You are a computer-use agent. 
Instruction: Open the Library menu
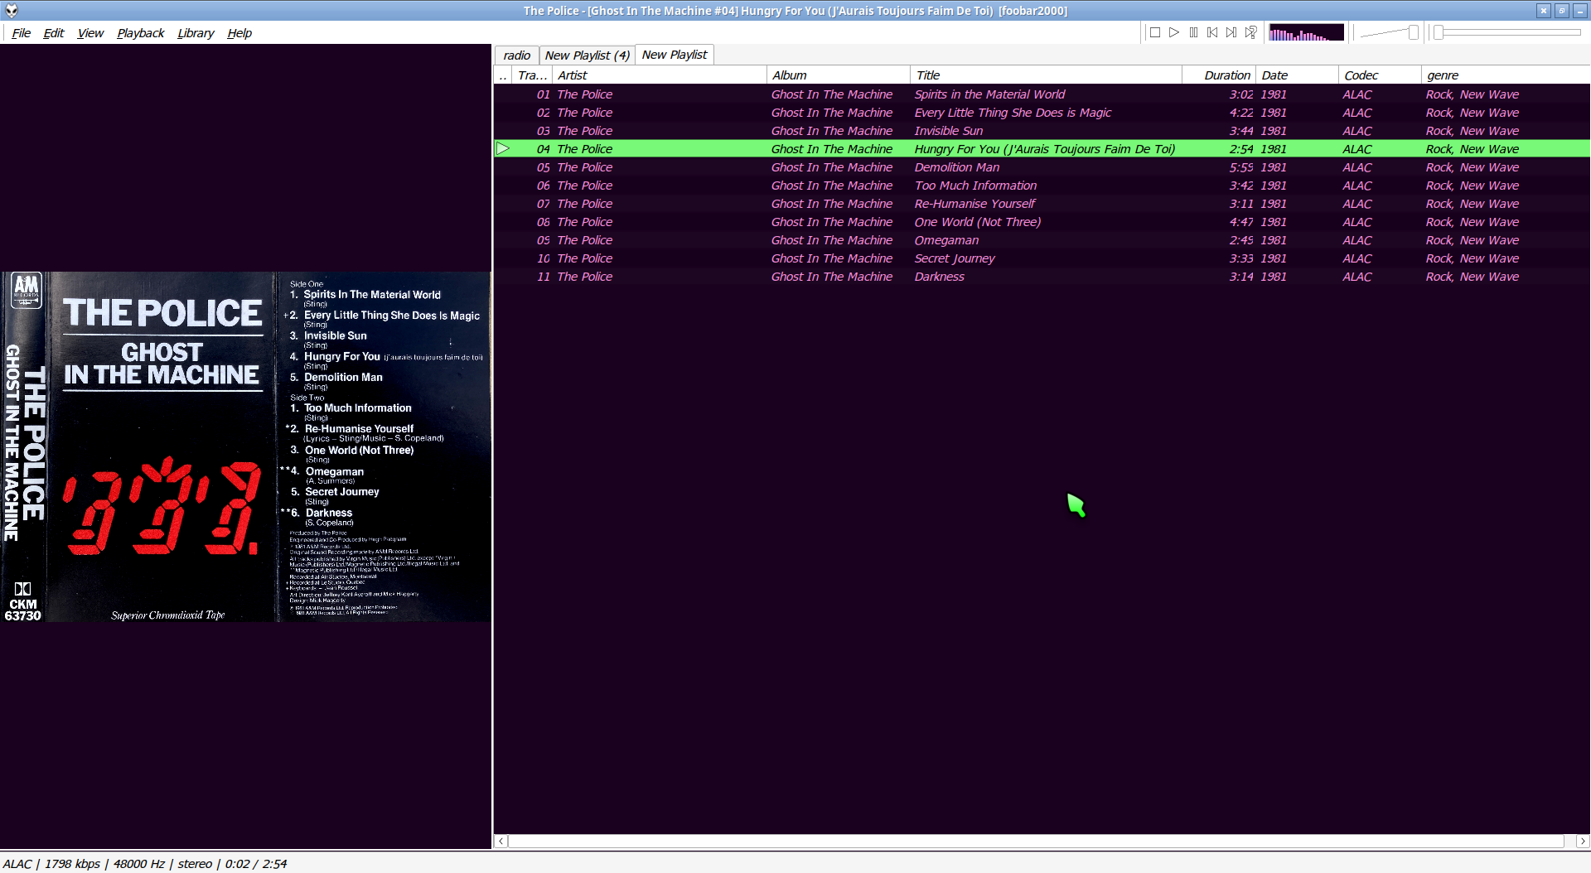[x=196, y=33]
